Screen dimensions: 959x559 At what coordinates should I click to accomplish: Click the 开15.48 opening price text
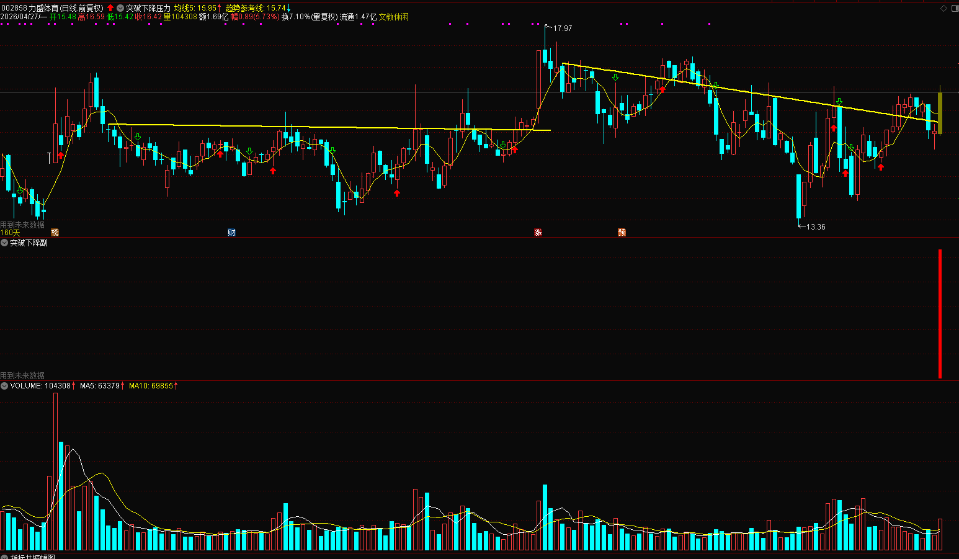tap(63, 17)
